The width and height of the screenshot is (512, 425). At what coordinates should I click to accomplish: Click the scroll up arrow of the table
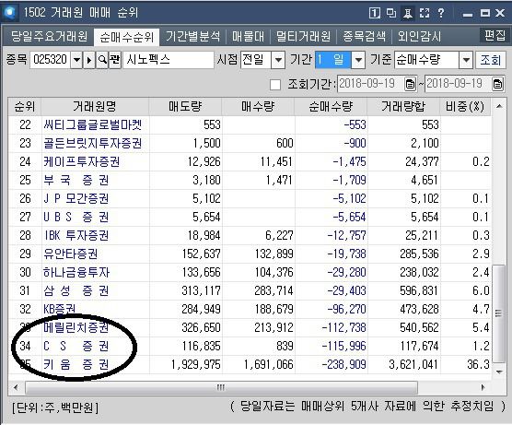(x=499, y=106)
